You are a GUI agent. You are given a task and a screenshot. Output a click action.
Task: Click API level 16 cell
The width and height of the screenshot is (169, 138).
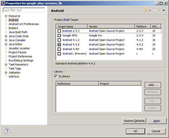[x=154, y=40]
